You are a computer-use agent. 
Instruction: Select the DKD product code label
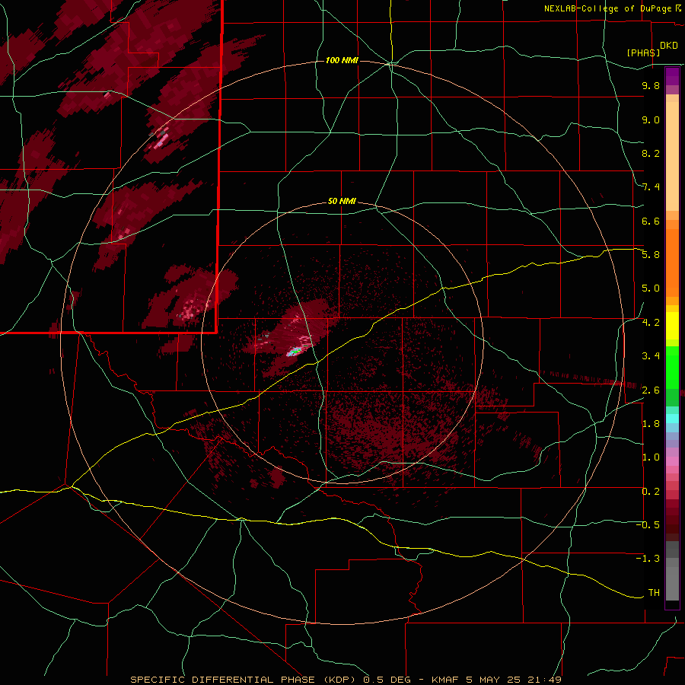coord(669,46)
